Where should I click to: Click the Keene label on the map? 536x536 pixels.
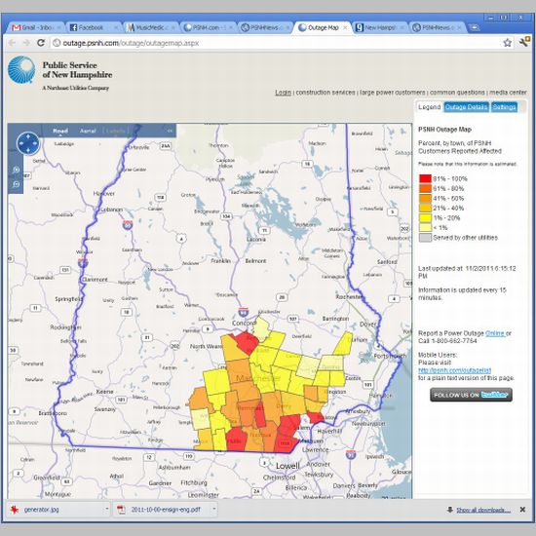[104, 392]
